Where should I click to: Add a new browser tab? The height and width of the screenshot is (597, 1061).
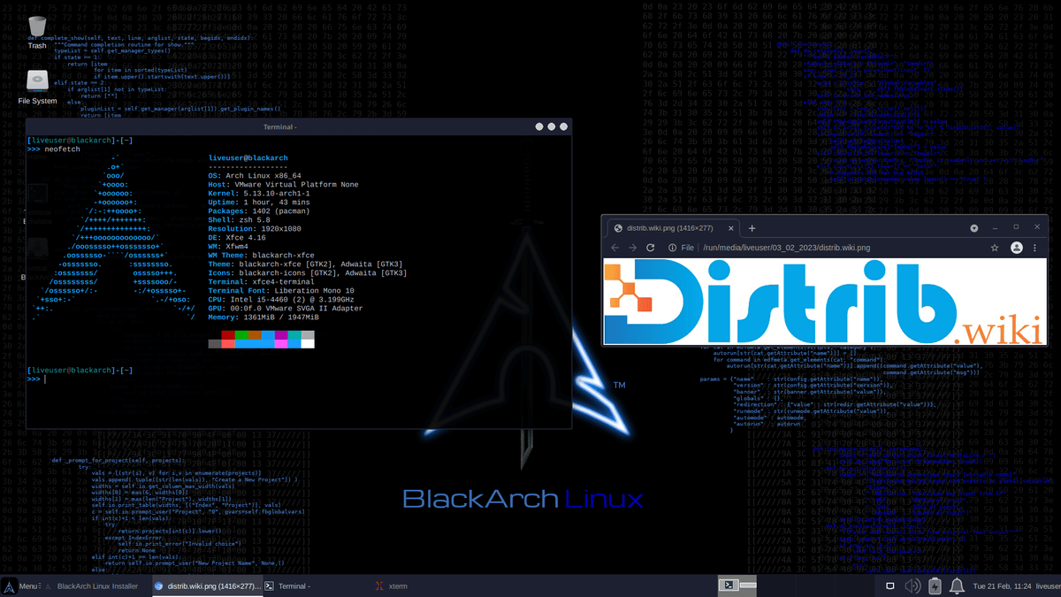pyautogui.click(x=752, y=227)
